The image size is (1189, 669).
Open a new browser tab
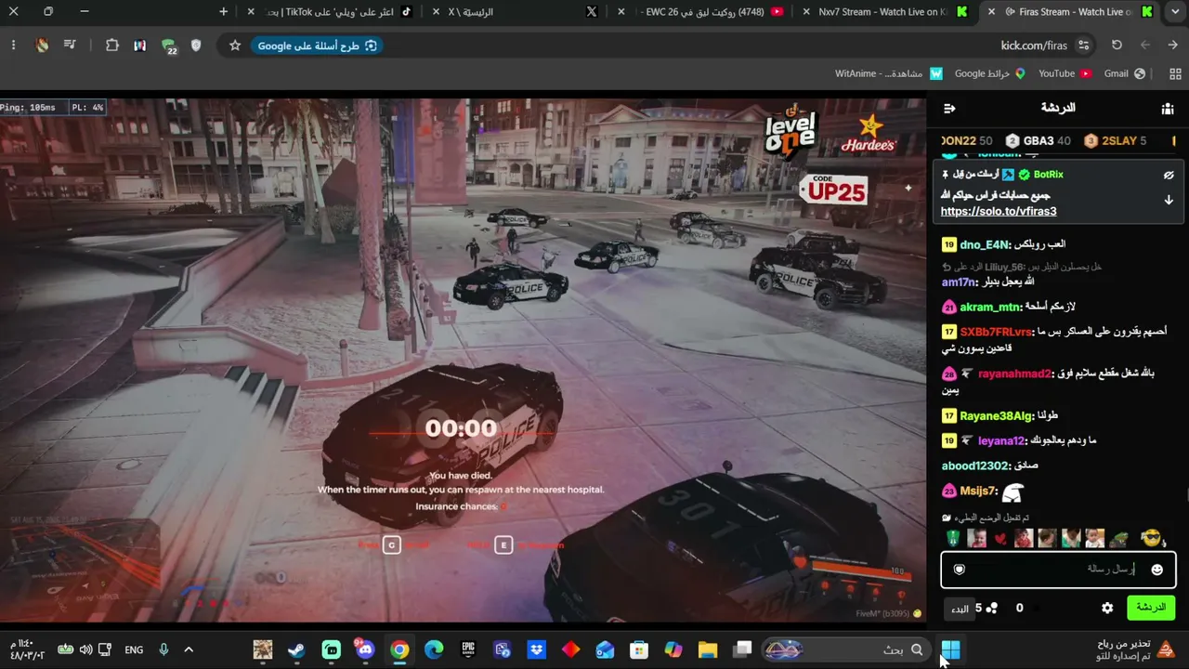[223, 12]
